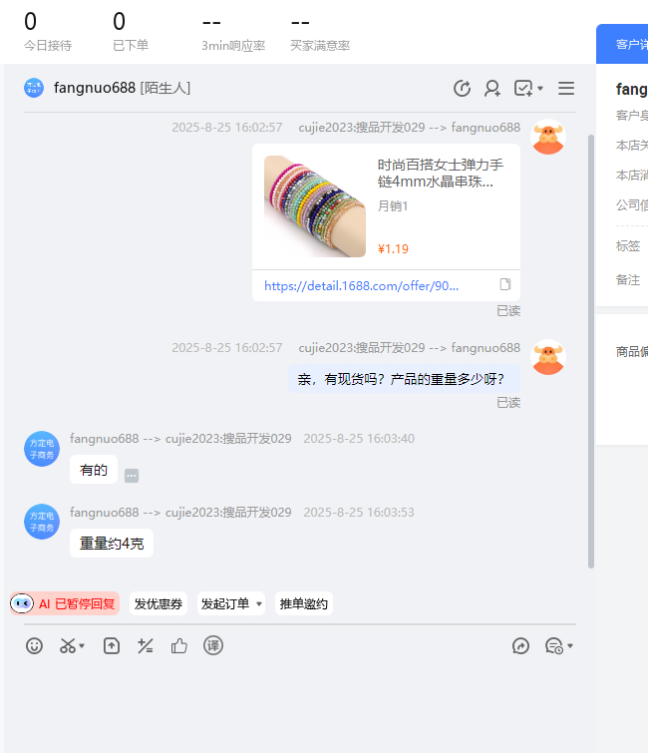This screenshot has height=753, width=648.
Task: Send a thumbs-up like icon
Action: click(x=179, y=646)
